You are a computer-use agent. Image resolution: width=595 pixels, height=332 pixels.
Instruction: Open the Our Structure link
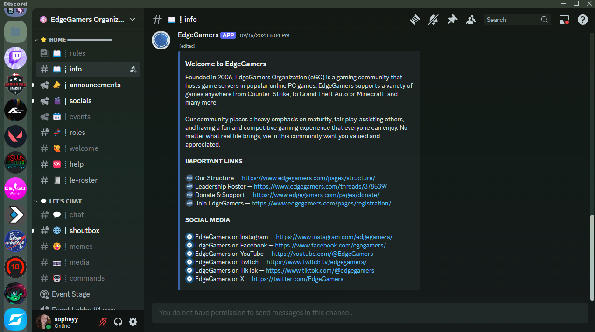308,178
